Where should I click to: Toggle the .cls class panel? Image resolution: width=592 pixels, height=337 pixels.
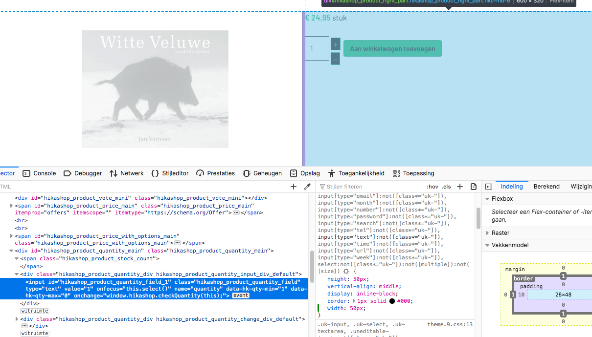[x=446, y=187]
